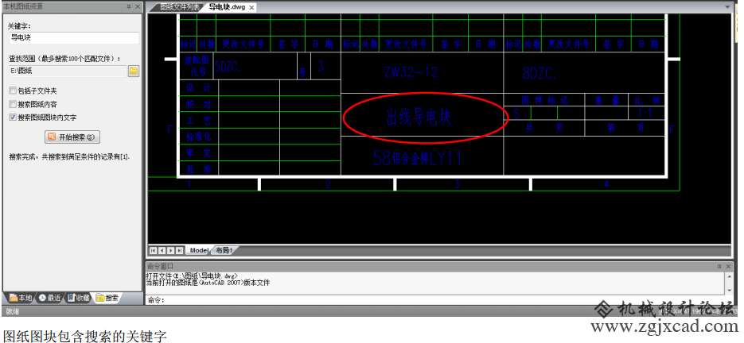
Task: Click the 出线导电块 text in drawing
Action: point(419,117)
